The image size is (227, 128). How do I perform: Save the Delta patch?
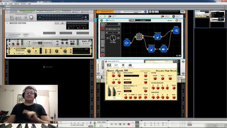[x=134, y=20]
